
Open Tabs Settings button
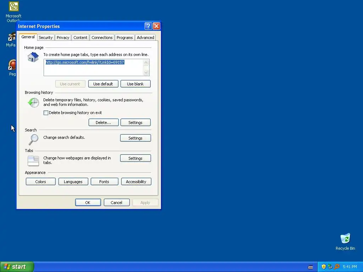[x=135, y=158]
